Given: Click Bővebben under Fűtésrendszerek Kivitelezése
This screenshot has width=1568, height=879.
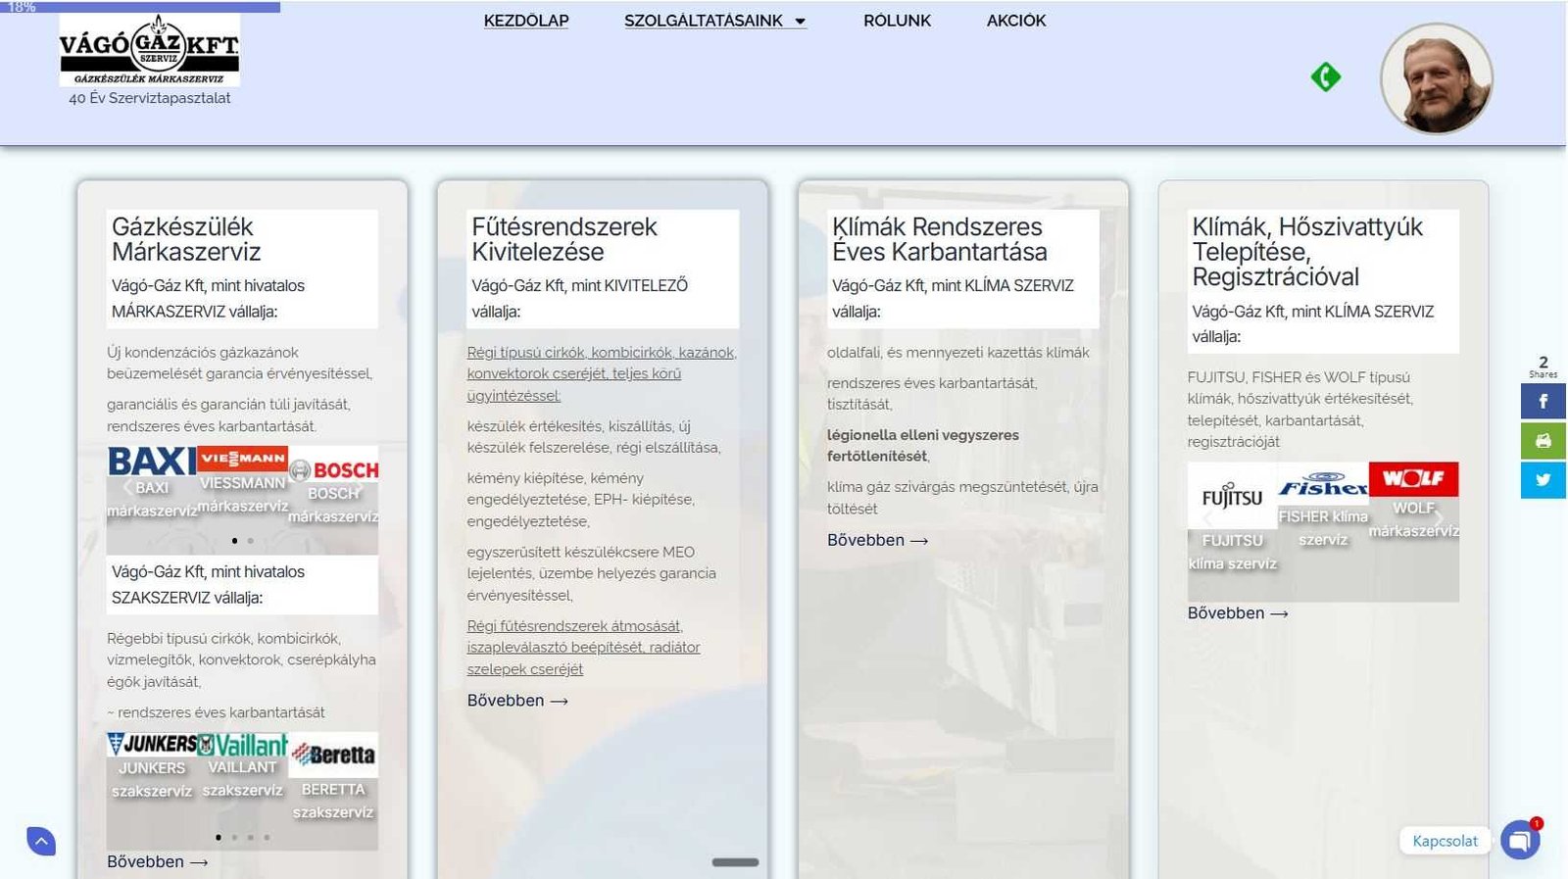Looking at the screenshot, I should (517, 701).
